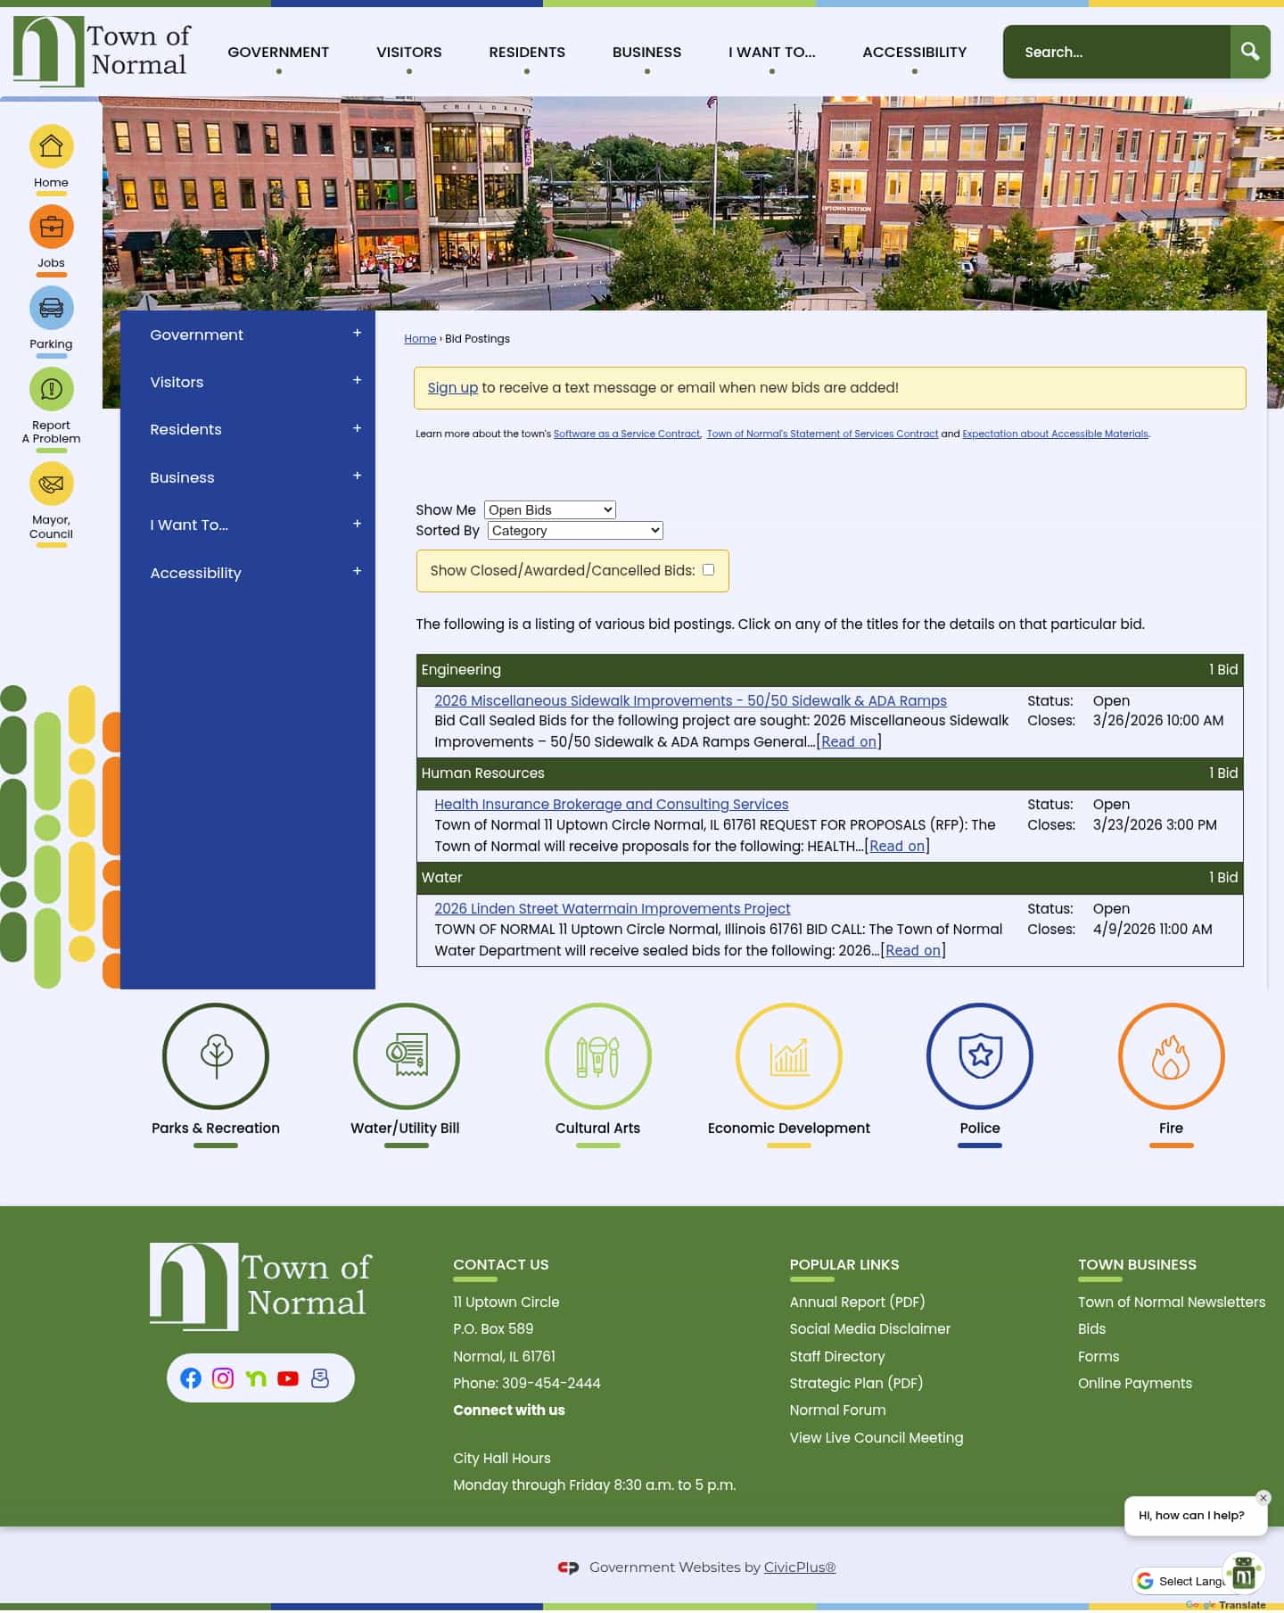Open Town of Normal's Statement of Services Contract
Viewport: 1284px width, 1613px height.
coord(822,434)
